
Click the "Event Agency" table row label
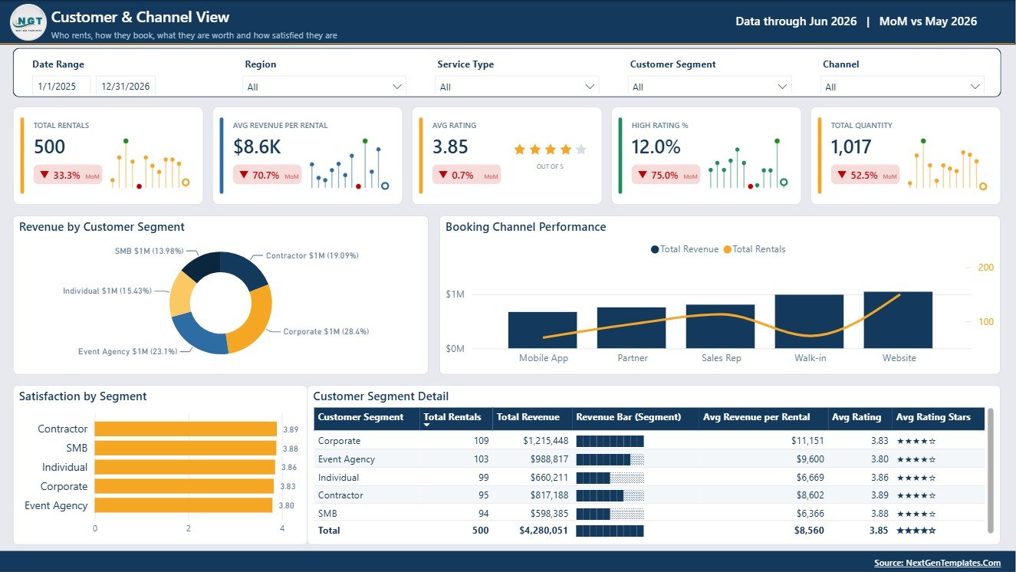point(347,459)
